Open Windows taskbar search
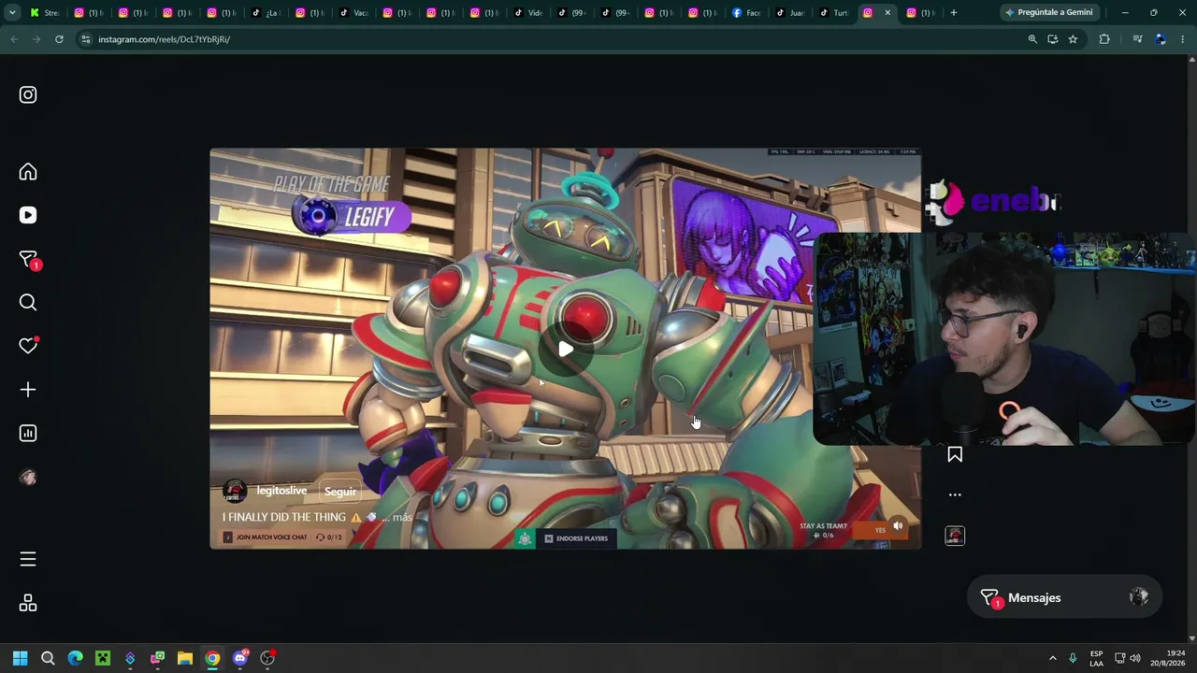 (x=48, y=658)
